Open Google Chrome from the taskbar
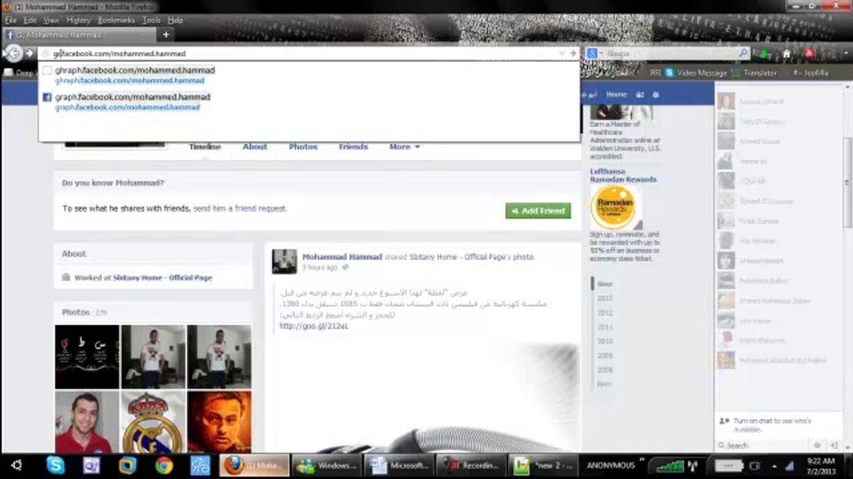 (164, 465)
